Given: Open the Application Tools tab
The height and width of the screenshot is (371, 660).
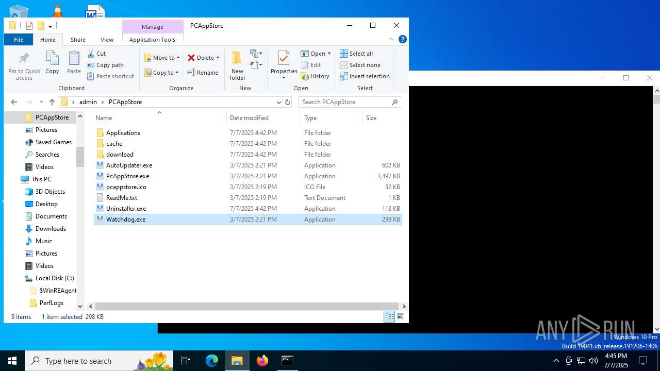Looking at the screenshot, I should tap(152, 40).
